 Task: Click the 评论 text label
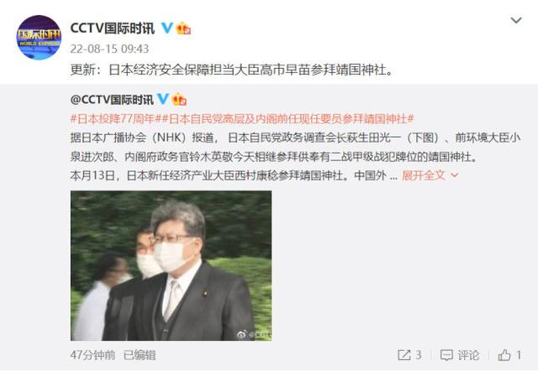[x=468, y=355]
